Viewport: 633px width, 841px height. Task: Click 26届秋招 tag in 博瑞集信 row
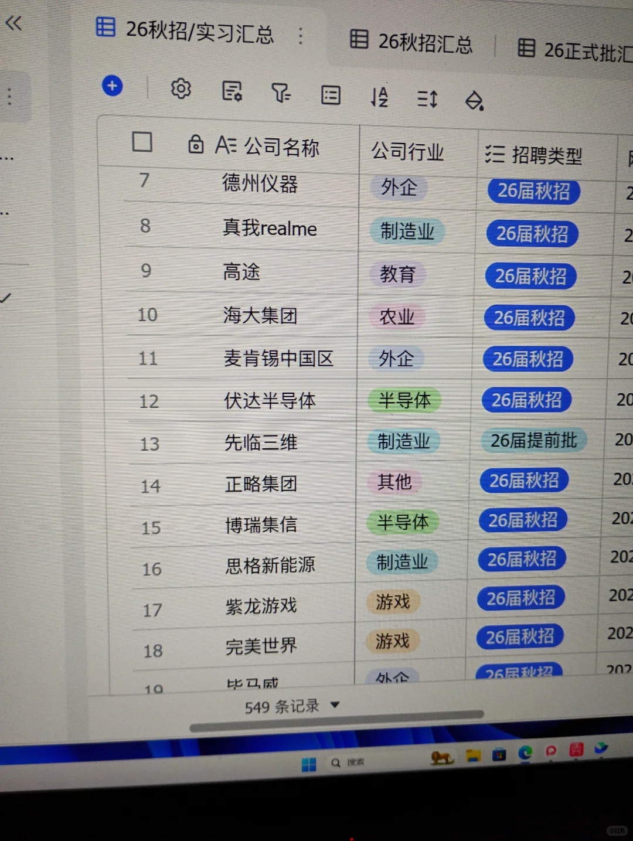(x=523, y=520)
